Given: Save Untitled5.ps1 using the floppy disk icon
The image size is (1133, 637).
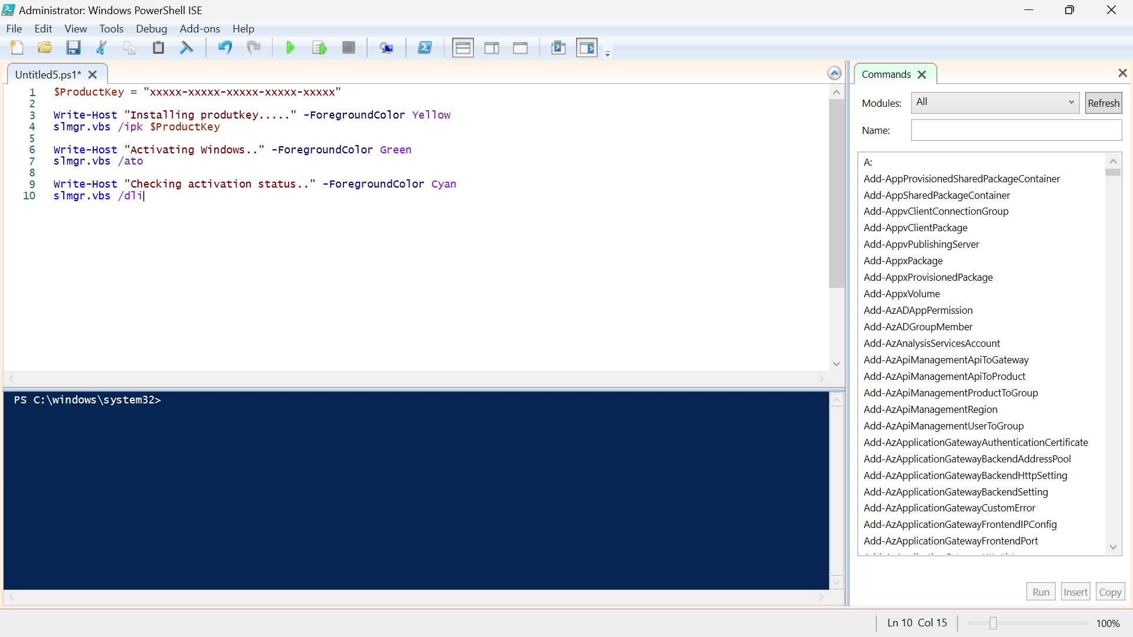Looking at the screenshot, I should tap(73, 48).
